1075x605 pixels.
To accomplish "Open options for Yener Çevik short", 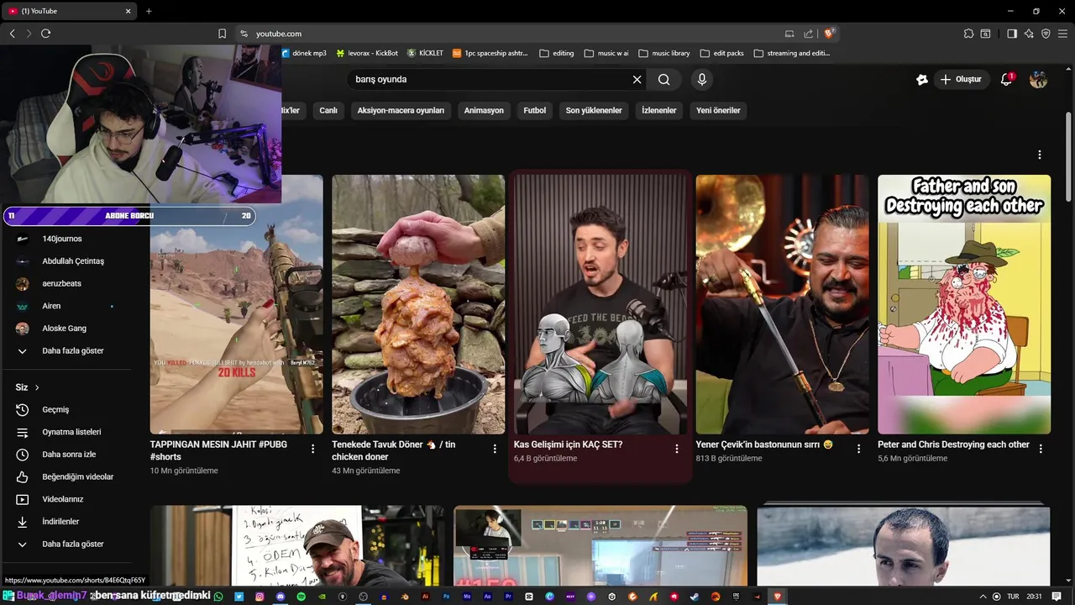I will [x=858, y=449].
